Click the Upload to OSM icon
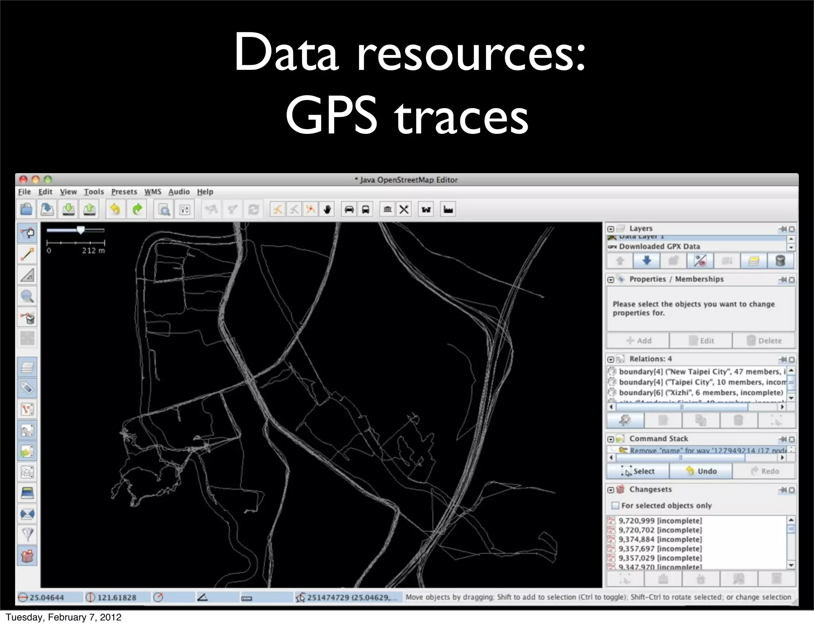This screenshot has height=626, width=814. [x=90, y=209]
